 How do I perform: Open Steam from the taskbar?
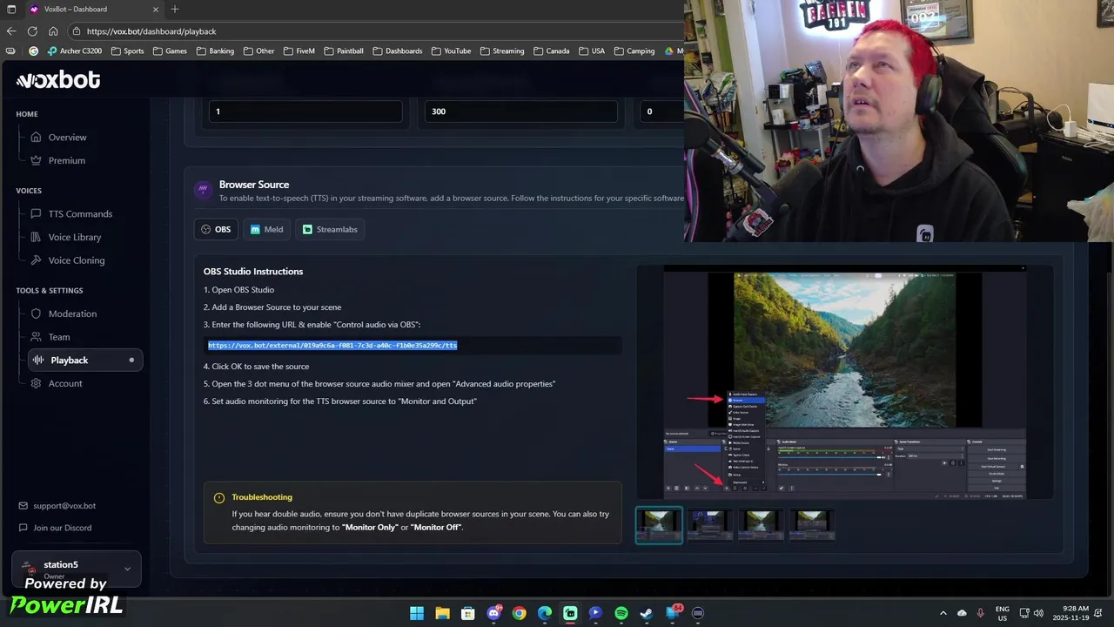[647, 613]
